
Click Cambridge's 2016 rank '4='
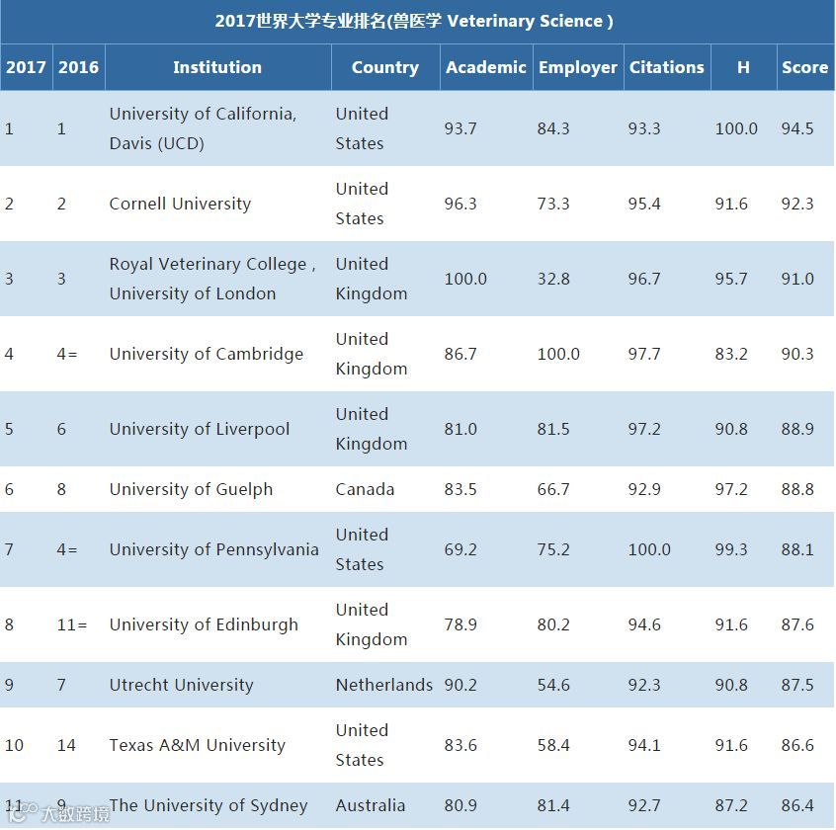[67, 354]
